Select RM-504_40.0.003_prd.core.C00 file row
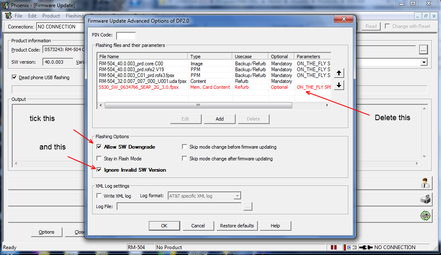The height and width of the screenshot is (255, 441). click(x=214, y=64)
